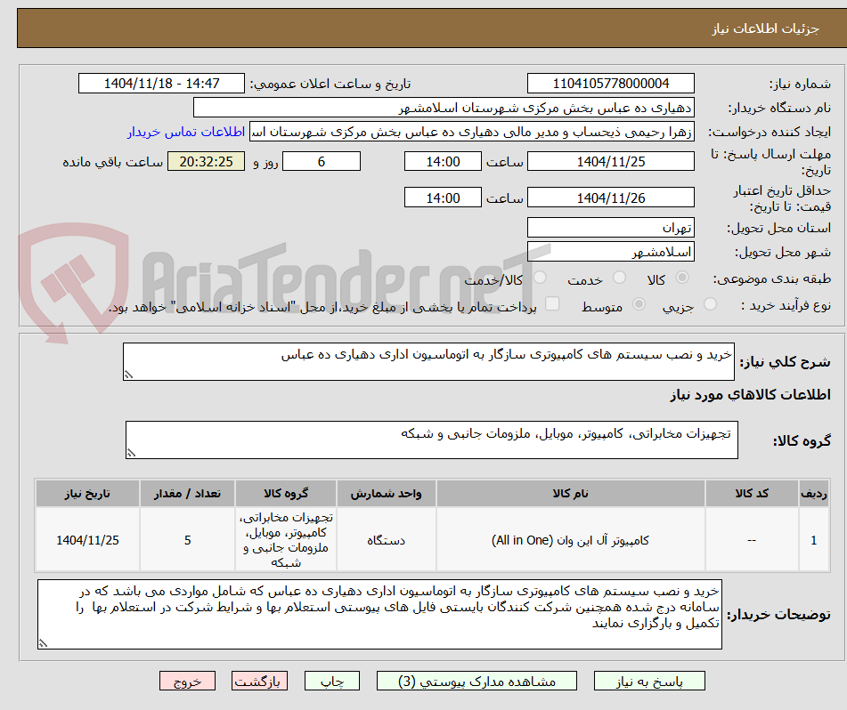The width and height of the screenshot is (847, 710).
Task: Click the واحد شمارش column header
Action: [386, 494]
